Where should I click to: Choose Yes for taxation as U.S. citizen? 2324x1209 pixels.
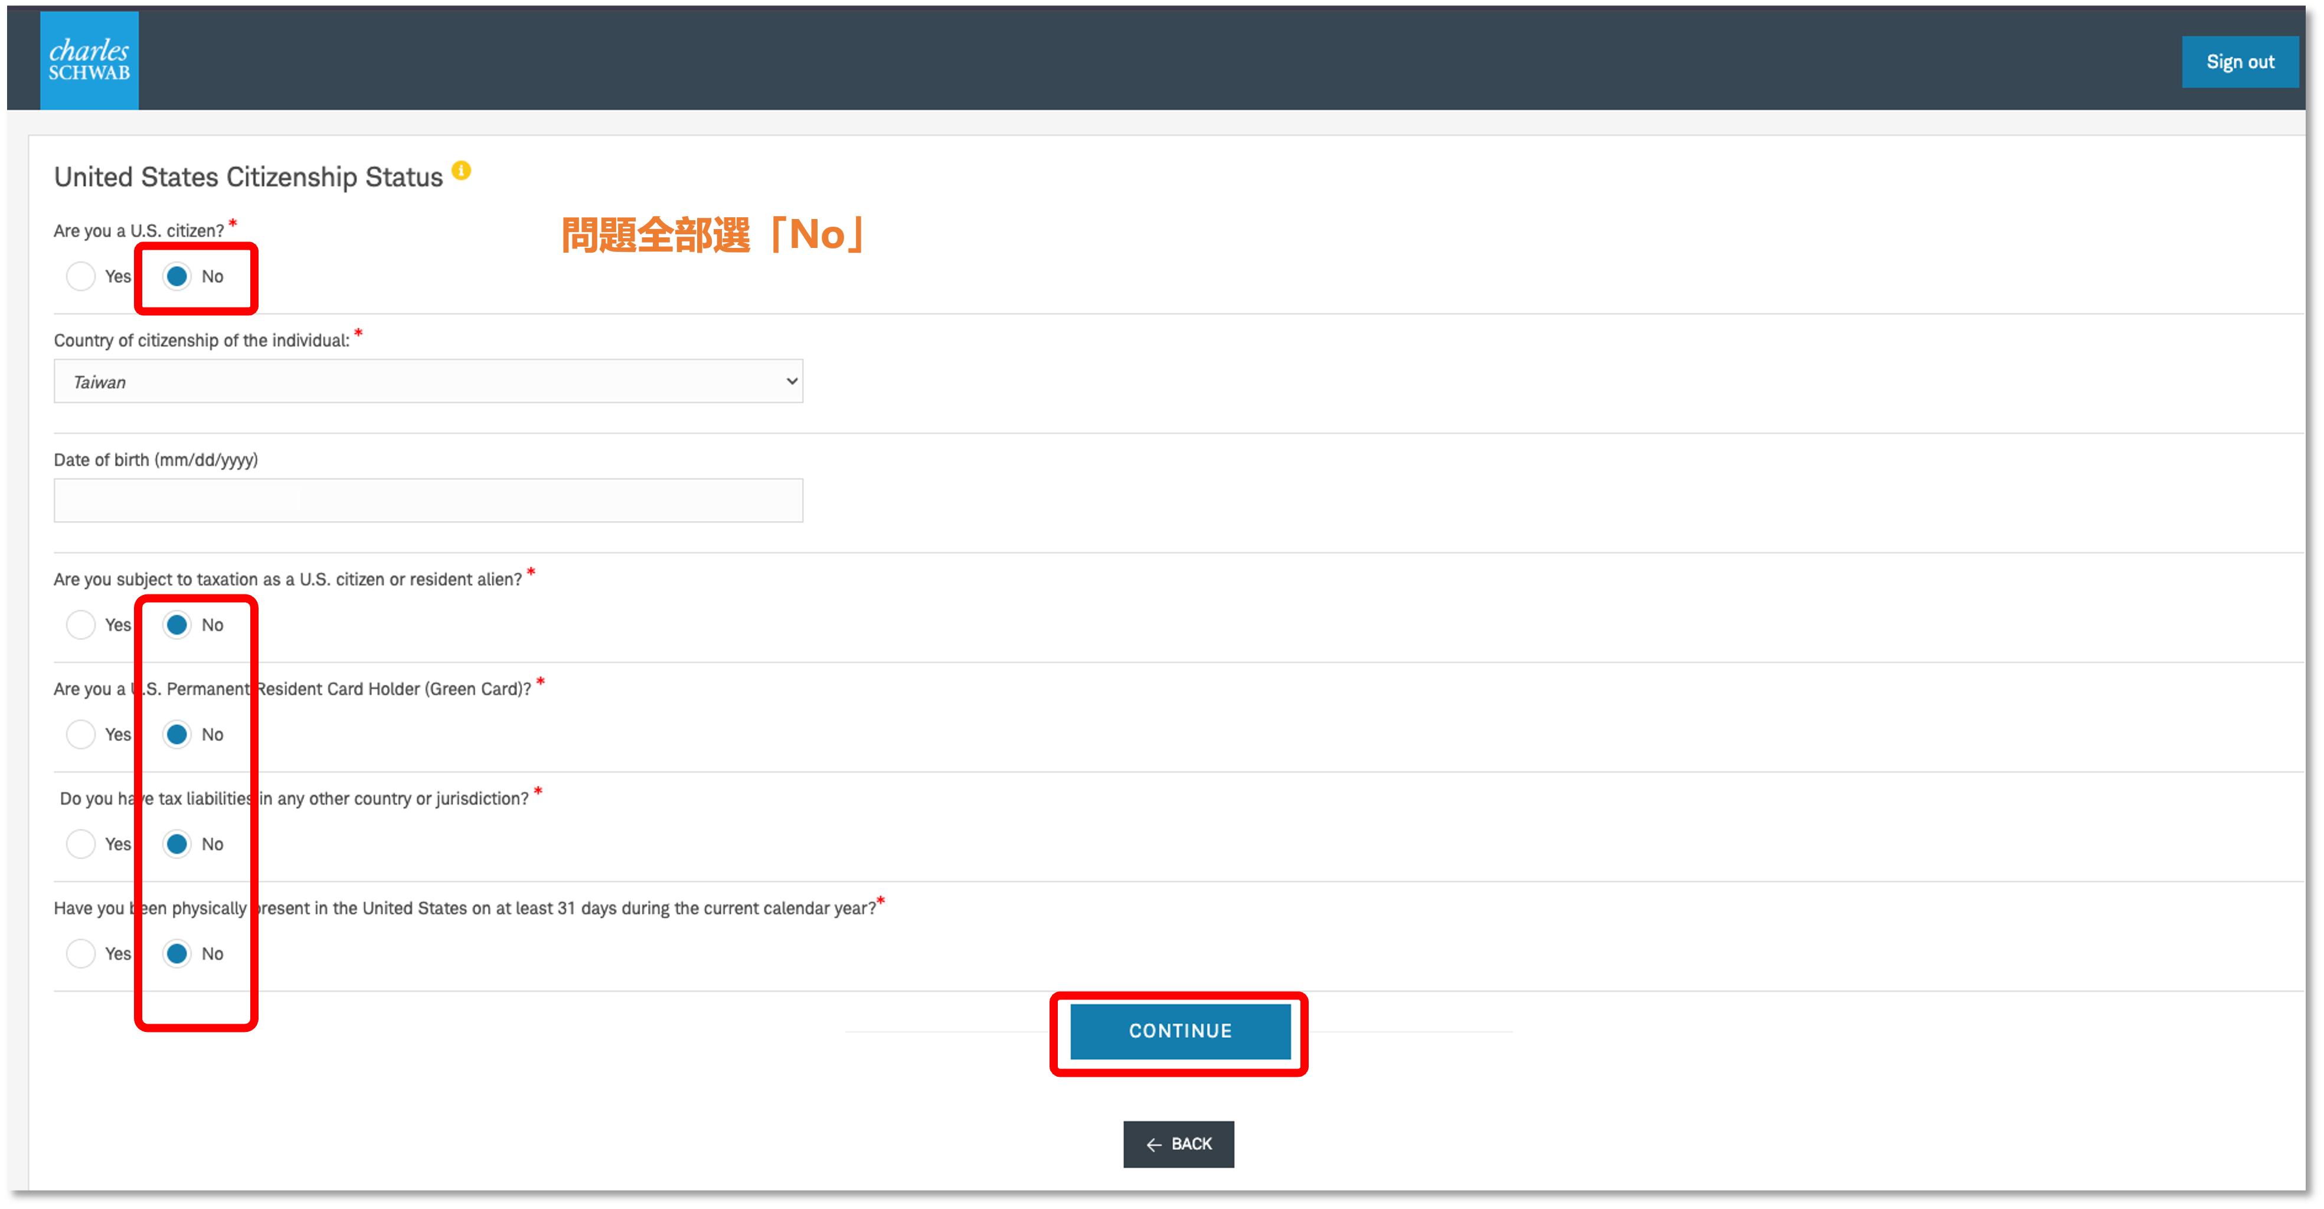coord(81,625)
